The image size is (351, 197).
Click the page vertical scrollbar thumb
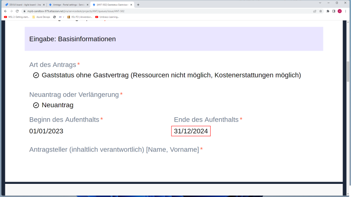pyautogui.click(x=348, y=71)
